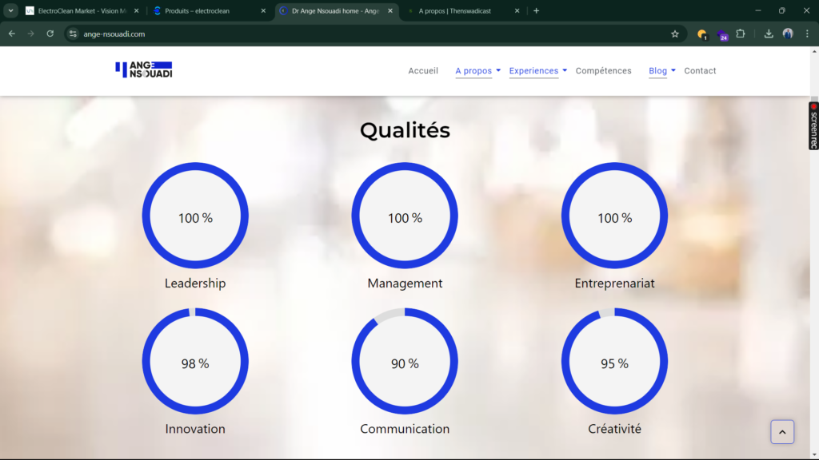
Task: Click the Management 100 % progress circle
Action: tap(405, 216)
